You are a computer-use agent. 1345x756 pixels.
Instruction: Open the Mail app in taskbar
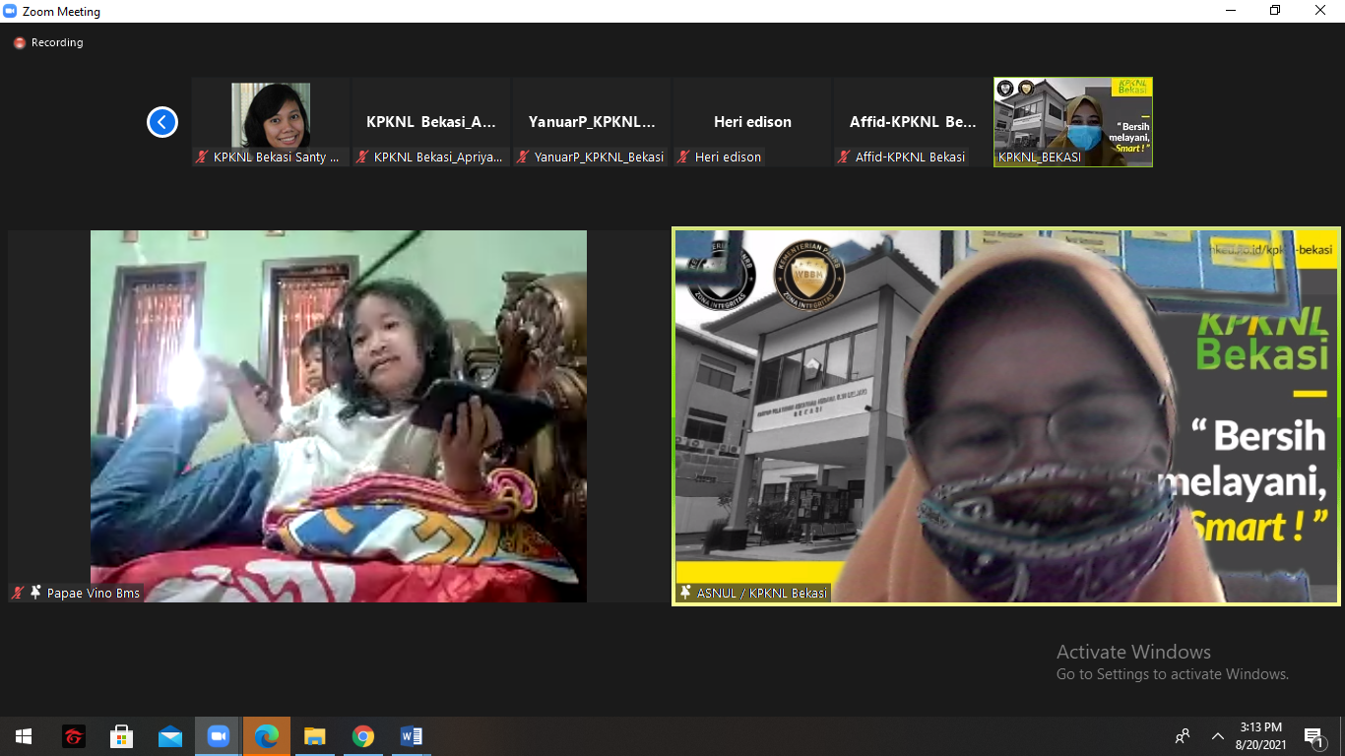point(170,736)
